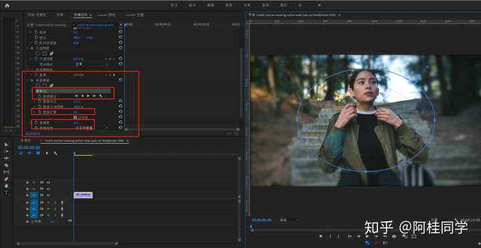Open the Assembly workspace tab
The image size is (481, 248).
click(x=192, y=5)
